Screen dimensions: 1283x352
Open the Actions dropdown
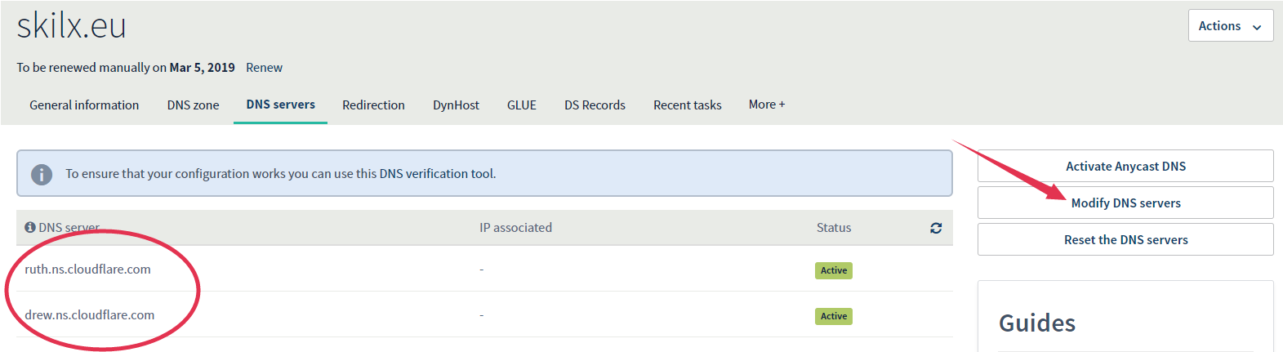1230,26
